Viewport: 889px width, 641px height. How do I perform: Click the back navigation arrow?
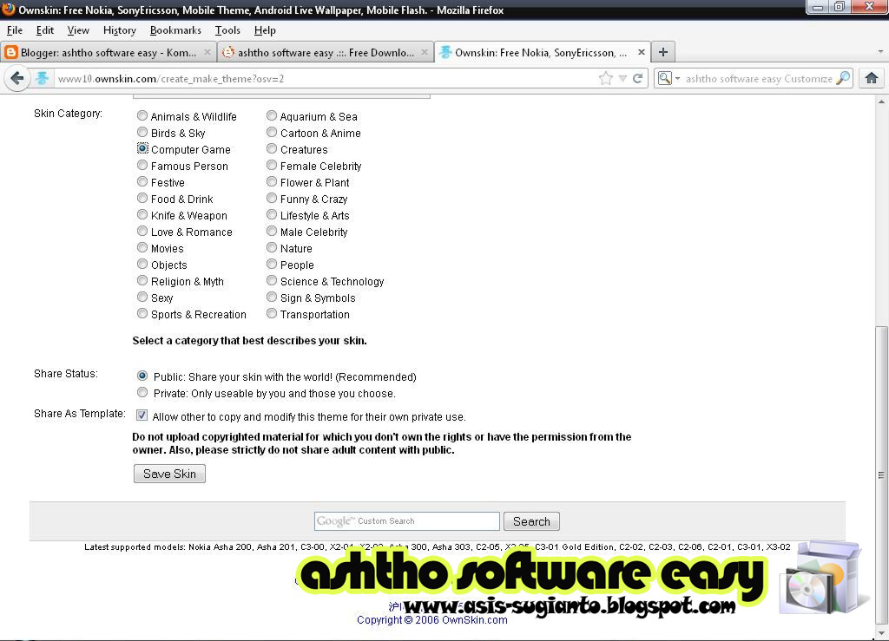point(16,78)
